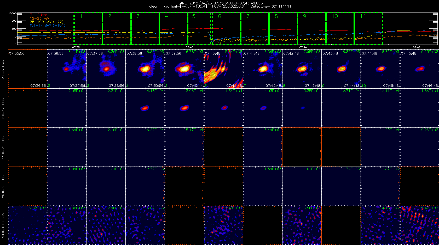The image size is (439, 245).
Task: Open the 3-6 keV image starting 07:45:48
Action: 419,69
